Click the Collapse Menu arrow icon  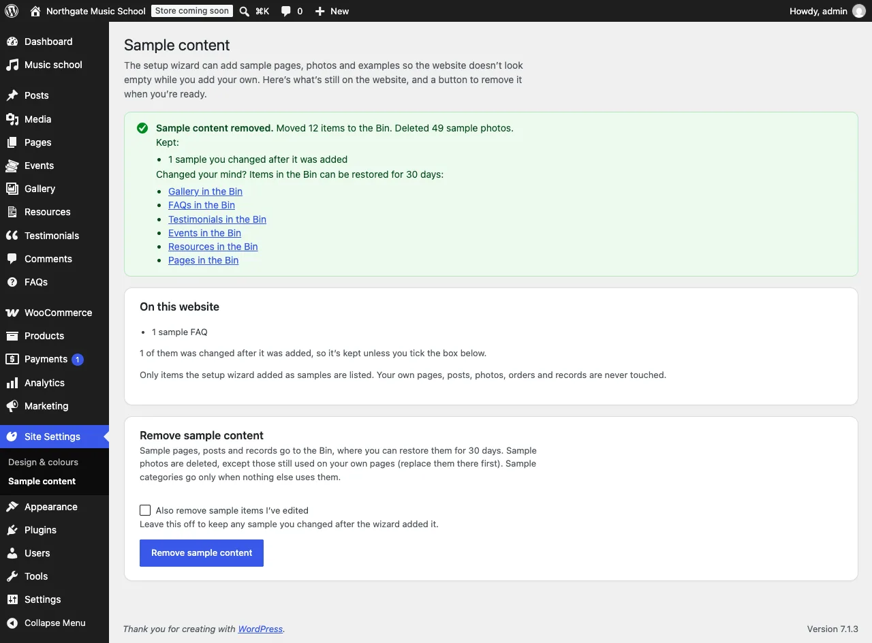[12, 623]
